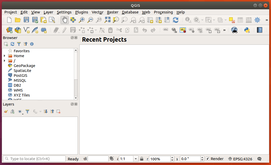Open the select features dropdown arrow

tap(214, 20)
